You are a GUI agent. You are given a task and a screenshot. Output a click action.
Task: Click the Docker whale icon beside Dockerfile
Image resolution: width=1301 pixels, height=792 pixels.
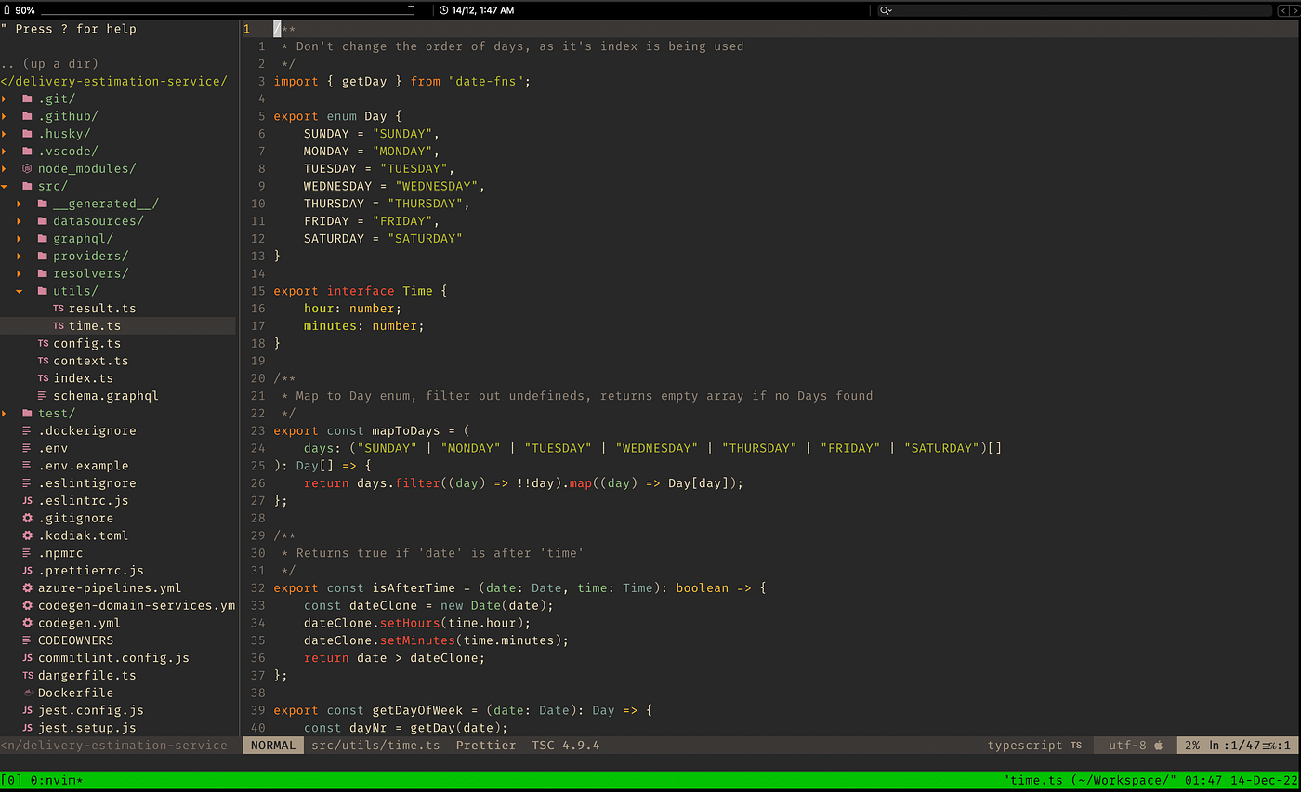click(x=27, y=693)
